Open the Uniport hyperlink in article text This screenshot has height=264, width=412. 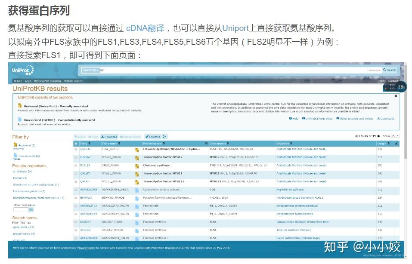pos(235,28)
